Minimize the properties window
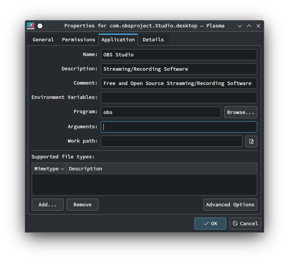This screenshot has height=262, width=289. coord(239,26)
